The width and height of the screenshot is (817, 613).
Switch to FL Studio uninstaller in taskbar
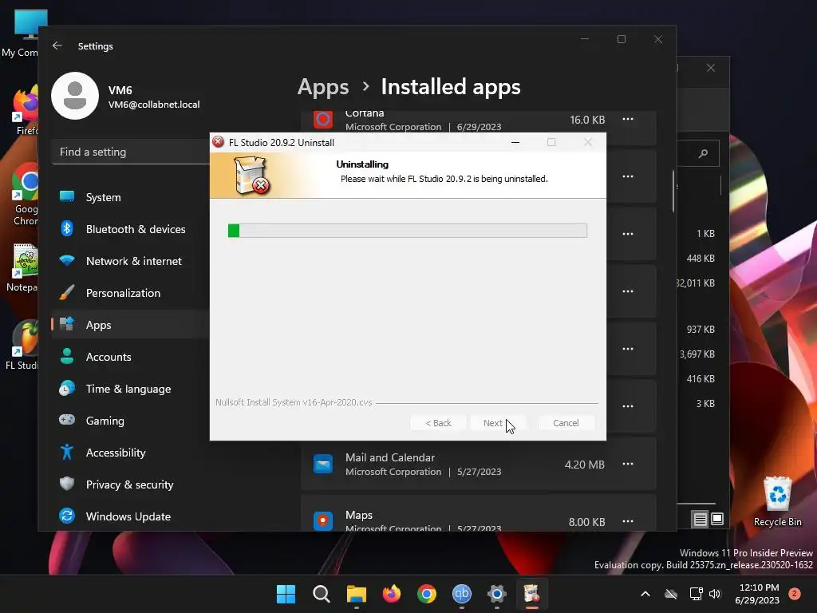coord(531,594)
